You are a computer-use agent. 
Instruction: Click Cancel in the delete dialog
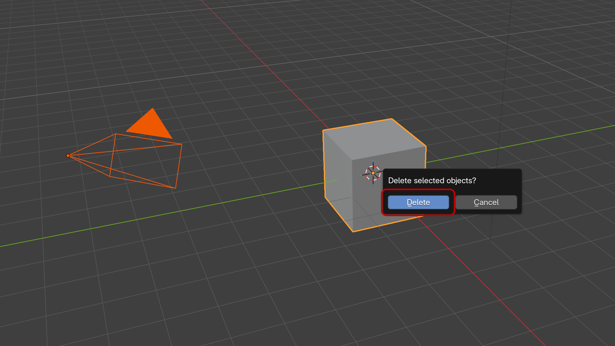pyautogui.click(x=486, y=202)
